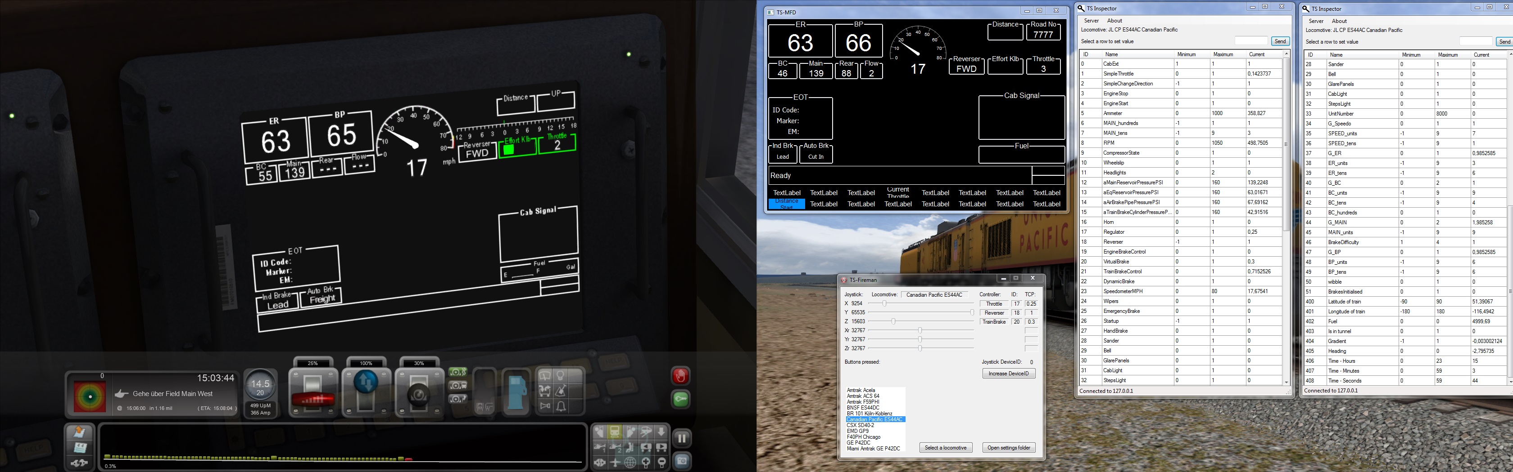
Task: Click the track monitor target display
Action: tap(90, 396)
